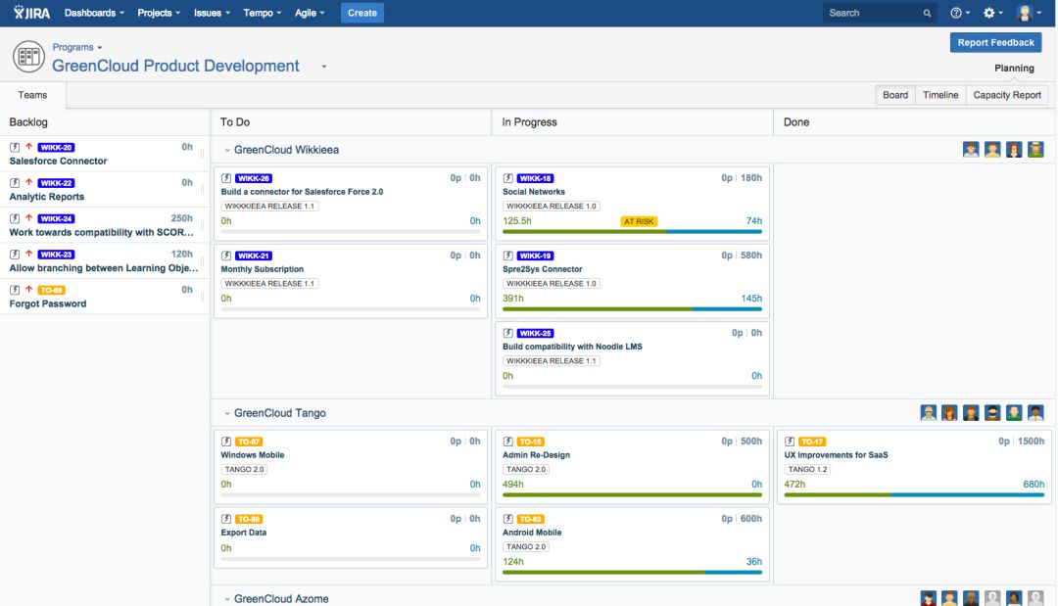
Task: Collapse the GreenCloud Tango swimlane
Action: tap(227, 412)
